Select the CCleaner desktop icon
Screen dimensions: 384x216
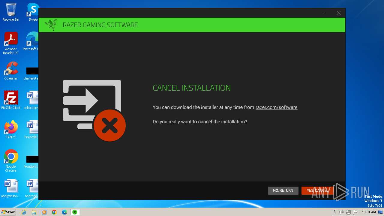tap(11, 71)
